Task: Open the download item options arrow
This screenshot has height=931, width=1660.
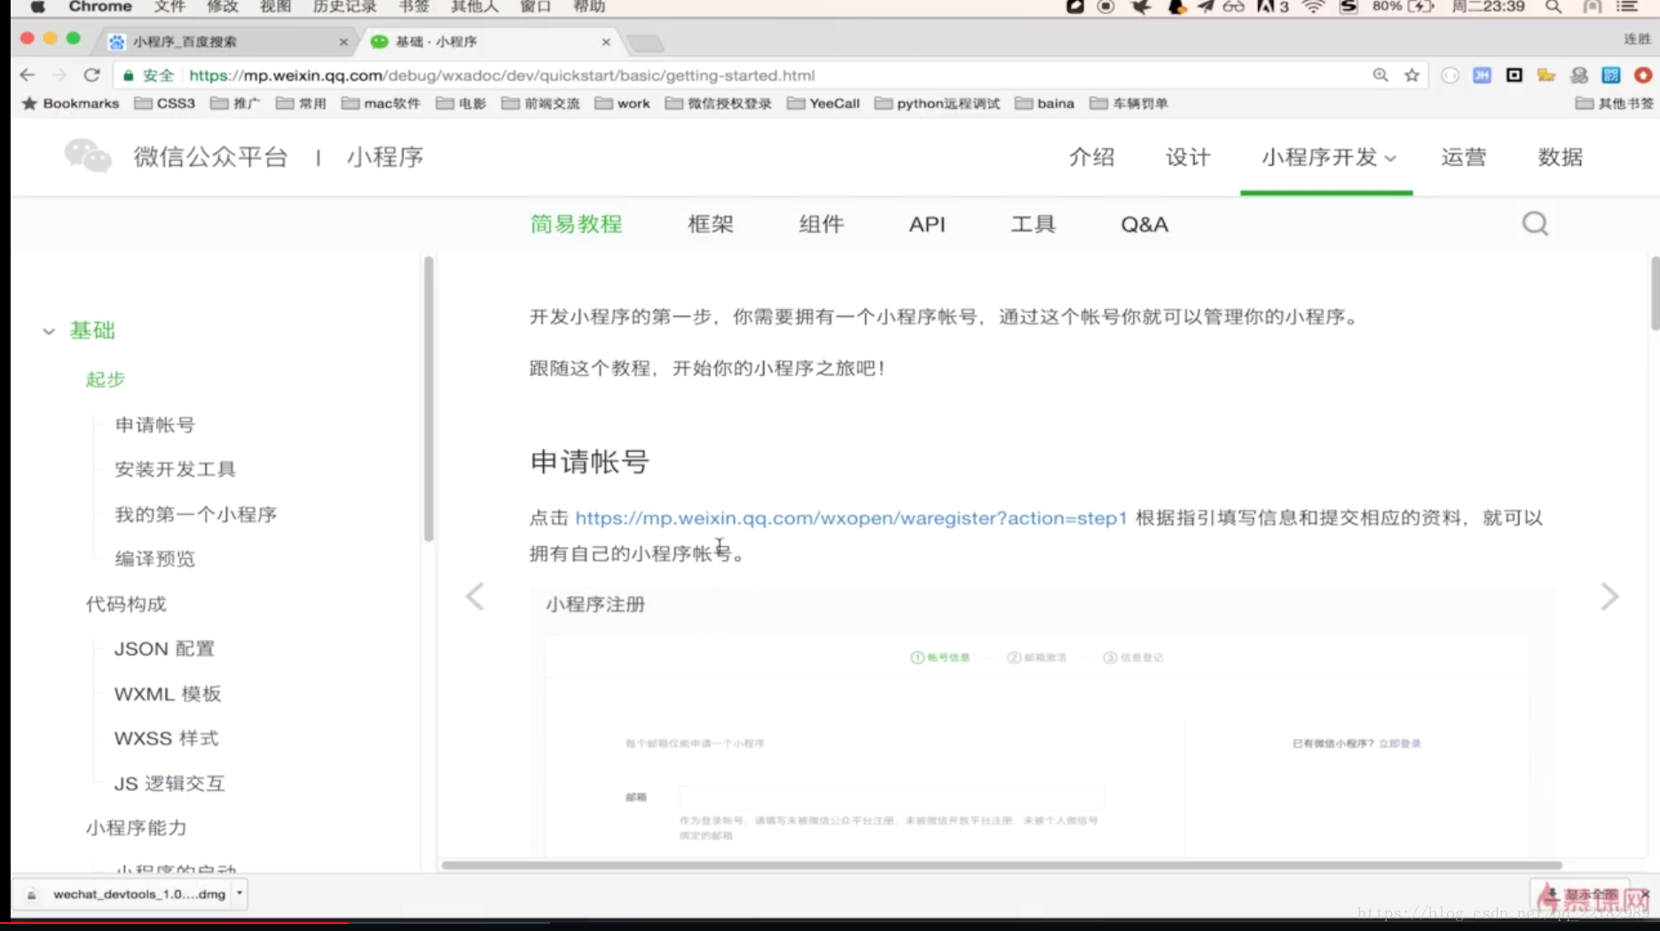Action: [240, 894]
